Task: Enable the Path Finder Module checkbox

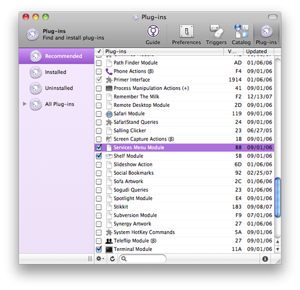Action: point(98,63)
